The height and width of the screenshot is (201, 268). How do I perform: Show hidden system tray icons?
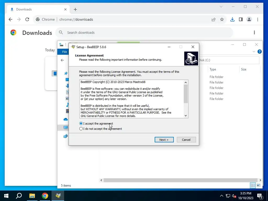[x=221, y=196]
